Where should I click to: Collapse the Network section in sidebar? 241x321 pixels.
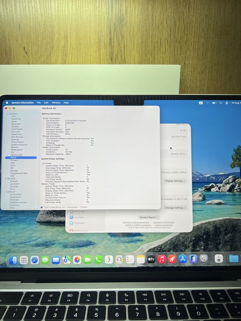point(6,179)
